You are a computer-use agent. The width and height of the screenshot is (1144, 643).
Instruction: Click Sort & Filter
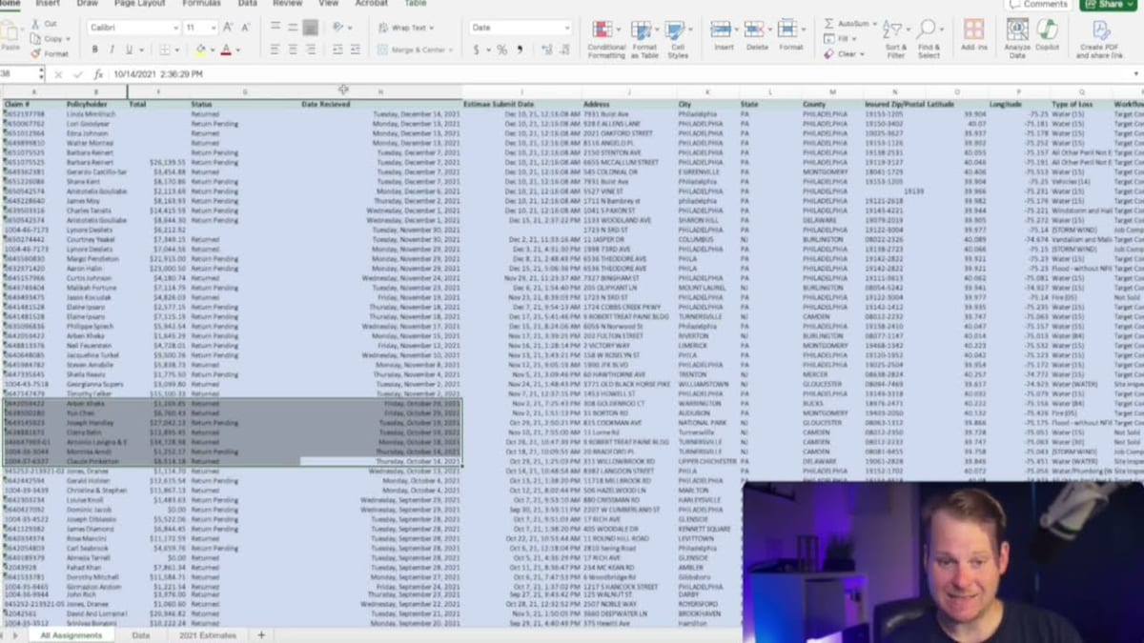pyautogui.click(x=895, y=39)
